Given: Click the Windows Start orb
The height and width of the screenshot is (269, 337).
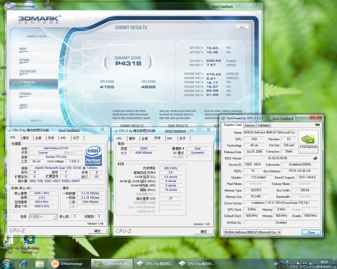Looking at the screenshot, I should tap(7, 263).
